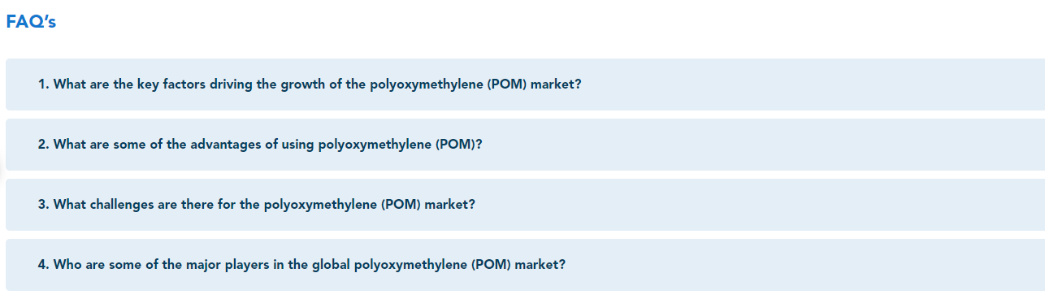Toggle the 'key factors driving the growth' panel

(x=525, y=84)
